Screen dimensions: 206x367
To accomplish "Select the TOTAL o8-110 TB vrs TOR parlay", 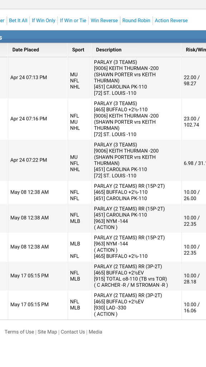I will [x=103, y=276].
